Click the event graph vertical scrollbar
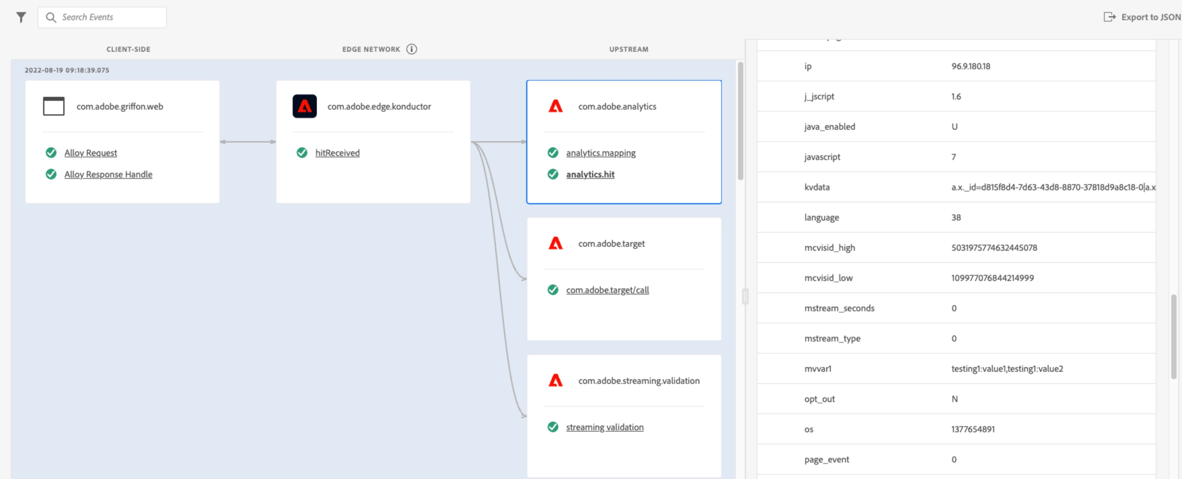This screenshot has width=1182, height=479. [x=740, y=121]
